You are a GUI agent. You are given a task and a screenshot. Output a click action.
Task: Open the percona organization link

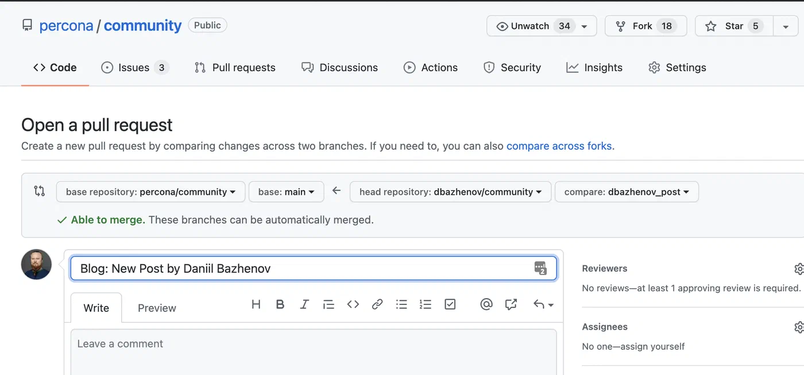pyautogui.click(x=66, y=26)
